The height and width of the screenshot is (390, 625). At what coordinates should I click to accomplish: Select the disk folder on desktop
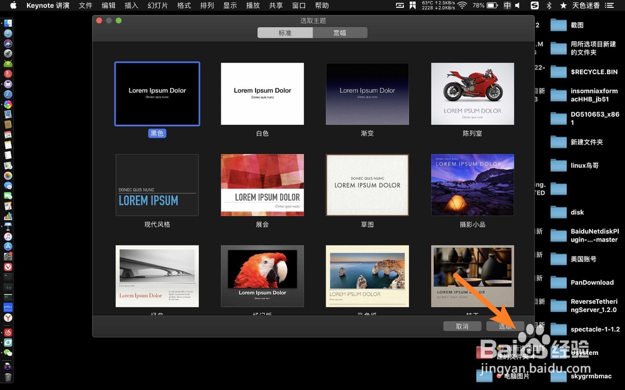point(558,212)
